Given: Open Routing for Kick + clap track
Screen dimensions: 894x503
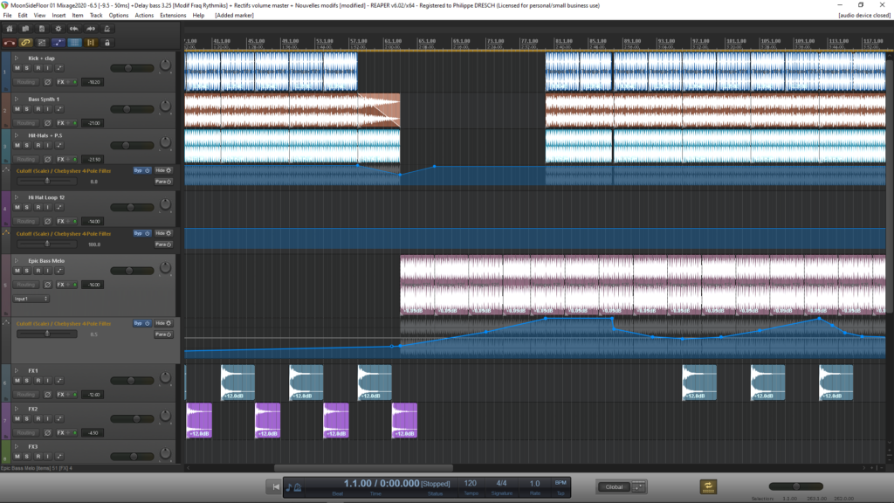Looking at the screenshot, I should pyautogui.click(x=25, y=82).
